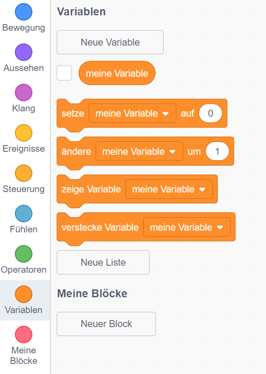Click the Neue Variable button

pyautogui.click(x=110, y=42)
